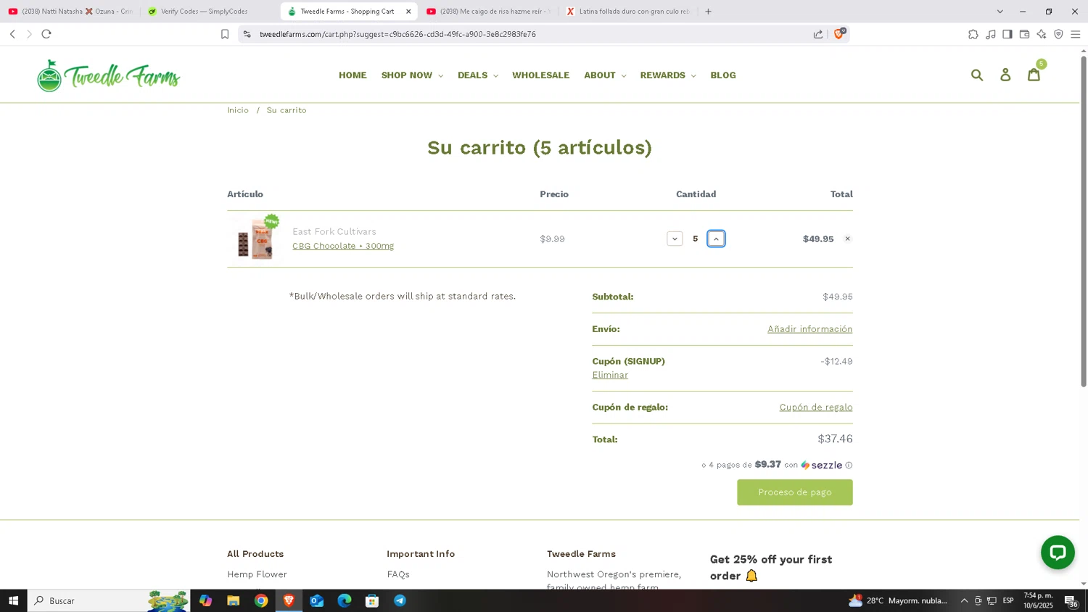This screenshot has width=1088, height=612.
Task: Switch to Natti Natasha YouTube tab
Action: coord(70,12)
